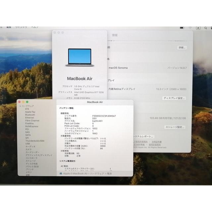Click 'AppleのMacBook Air' in path bar
The image size is (212, 212).
75,174
